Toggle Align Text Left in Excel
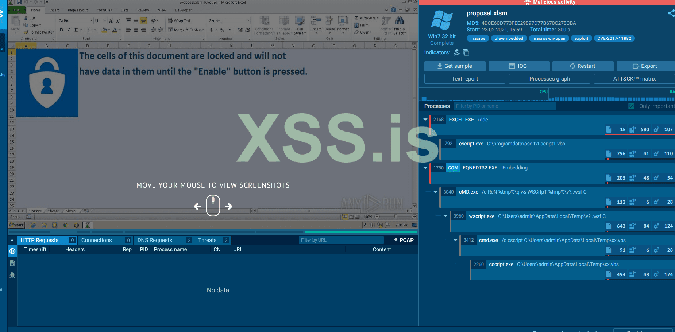Viewport: 675px width, 332px height. click(128, 30)
